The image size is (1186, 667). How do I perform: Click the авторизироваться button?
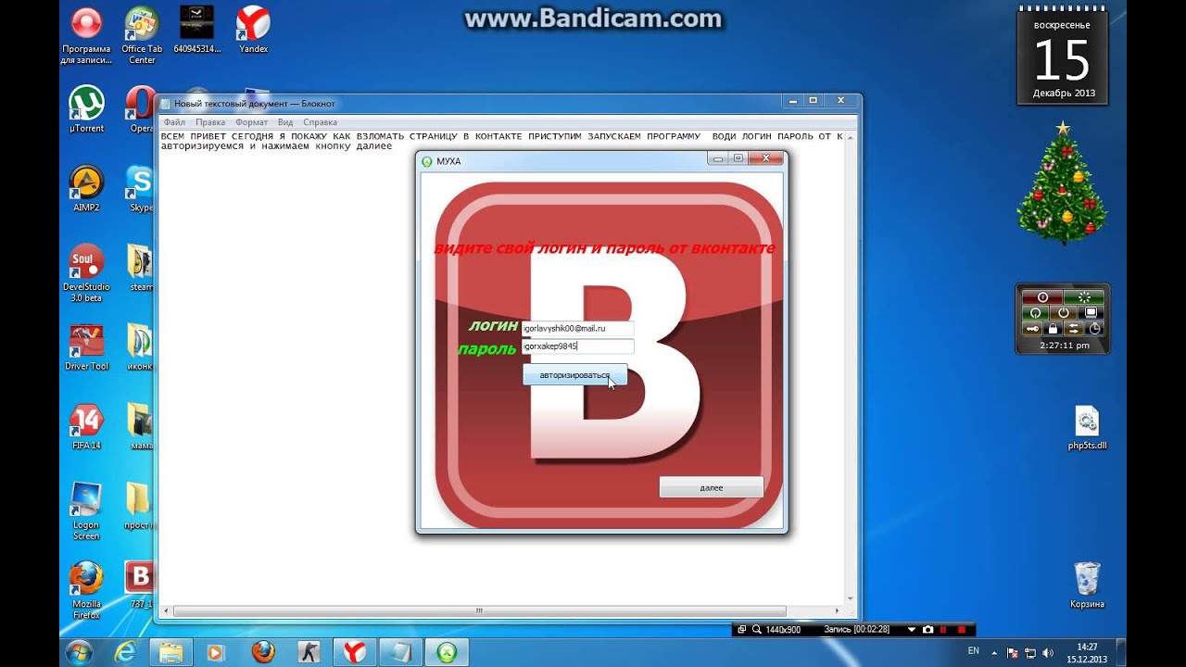pos(574,375)
